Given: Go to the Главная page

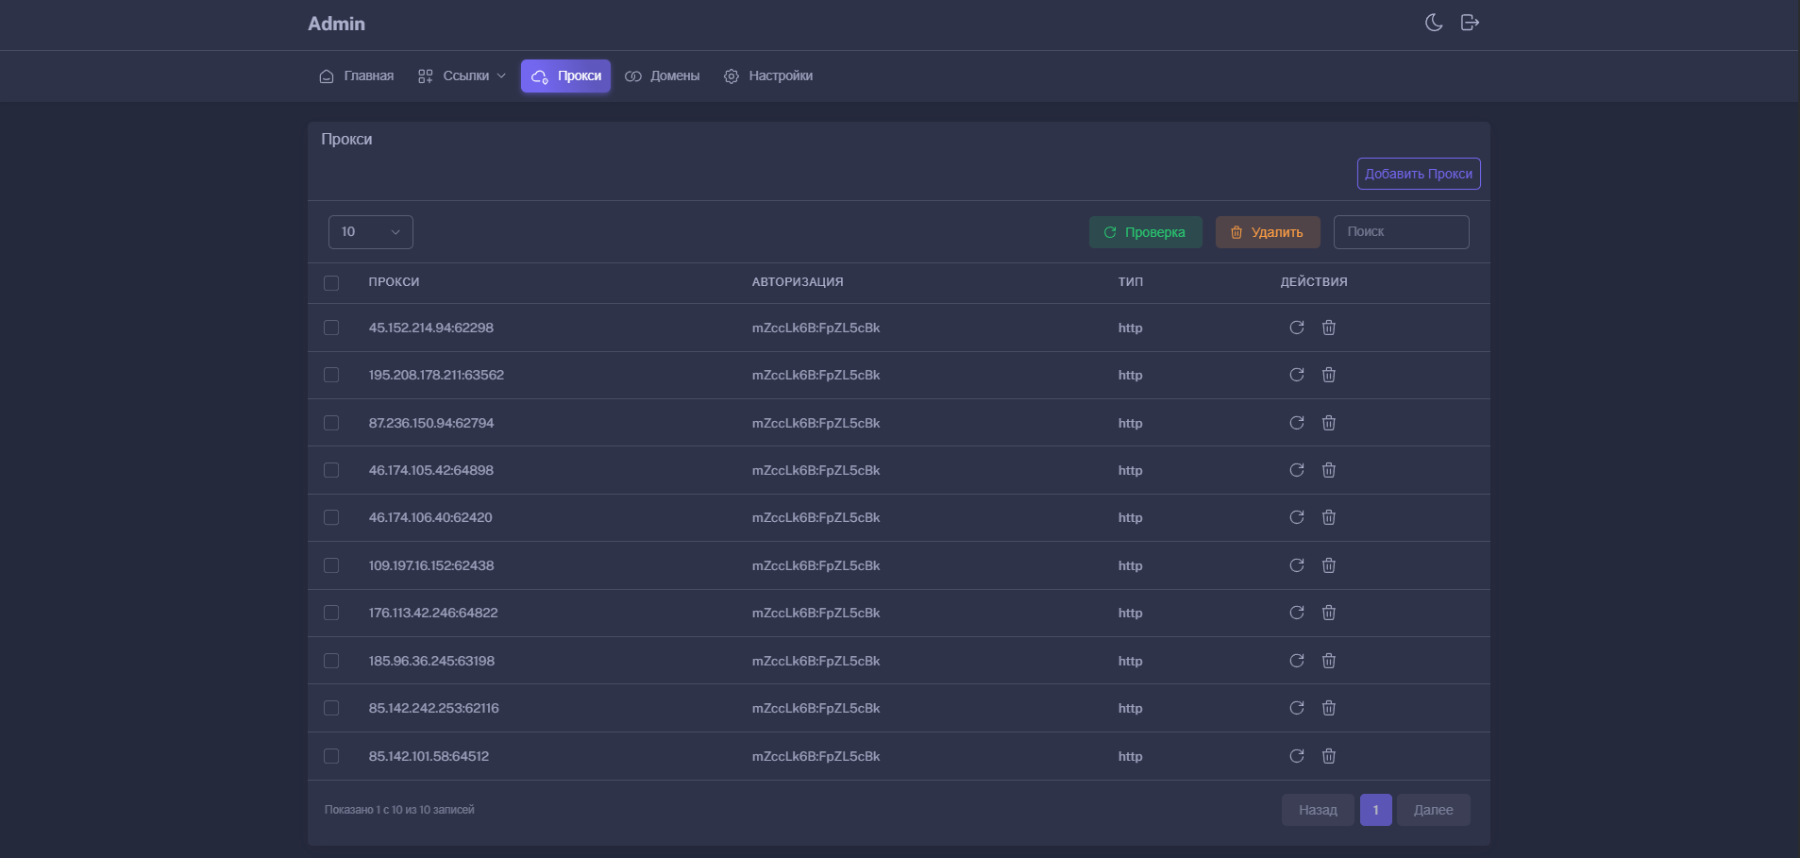Looking at the screenshot, I should click(x=357, y=76).
